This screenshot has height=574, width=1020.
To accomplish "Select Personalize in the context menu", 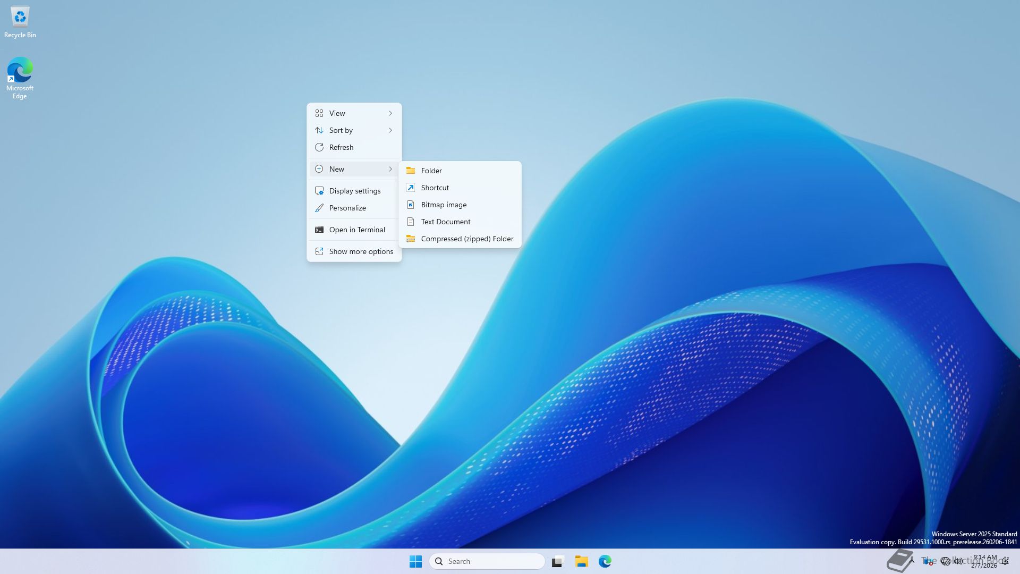I will [x=347, y=208].
